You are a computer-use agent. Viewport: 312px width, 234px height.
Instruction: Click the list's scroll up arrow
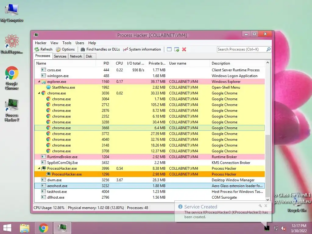pyautogui.click(x=268, y=63)
